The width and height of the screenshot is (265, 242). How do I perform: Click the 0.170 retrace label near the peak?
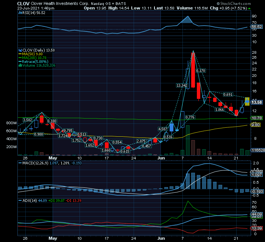pos(201,71)
